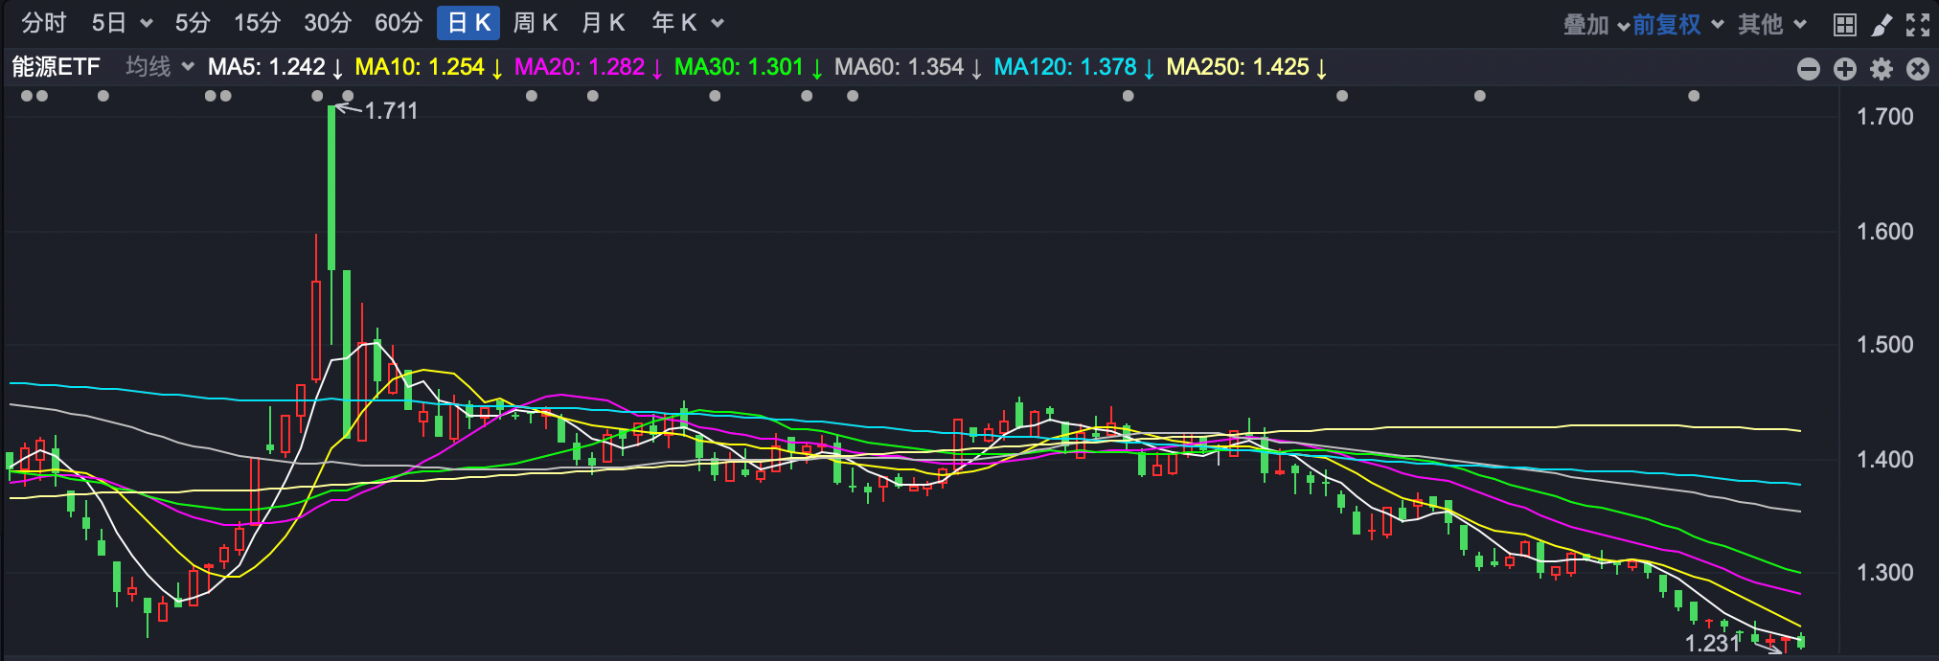Expand the 均线 indicator dropdown
Screen dimensions: 1939x661
click(x=160, y=67)
